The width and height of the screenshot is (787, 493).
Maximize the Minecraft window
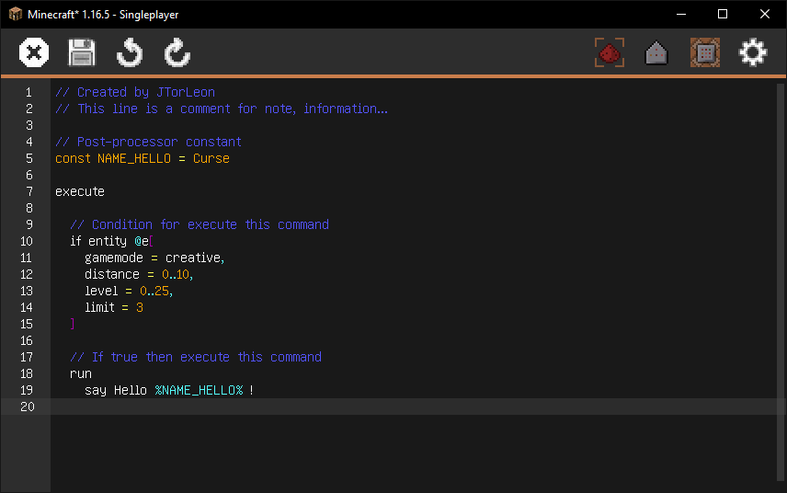pyautogui.click(x=723, y=15)
